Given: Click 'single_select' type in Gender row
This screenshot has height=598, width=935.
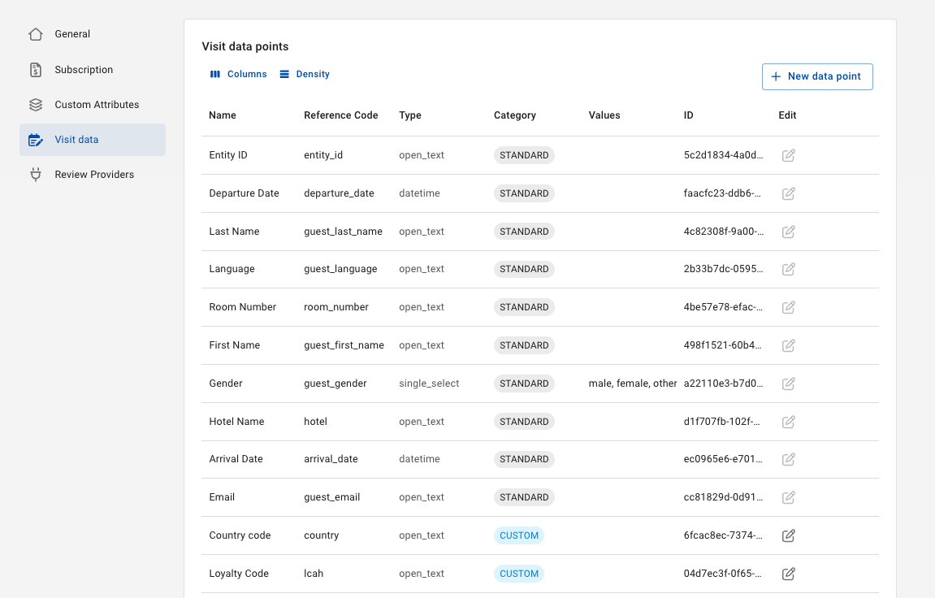Looking at the screenshot, I should coord(429,383).
